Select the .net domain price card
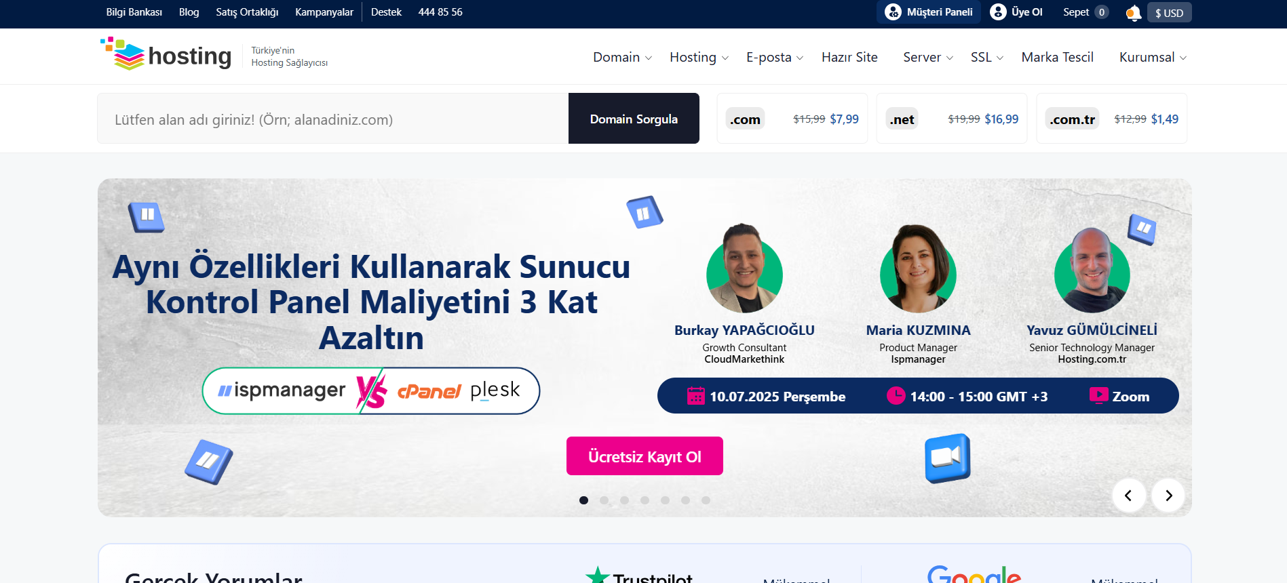 coord(951,119)
